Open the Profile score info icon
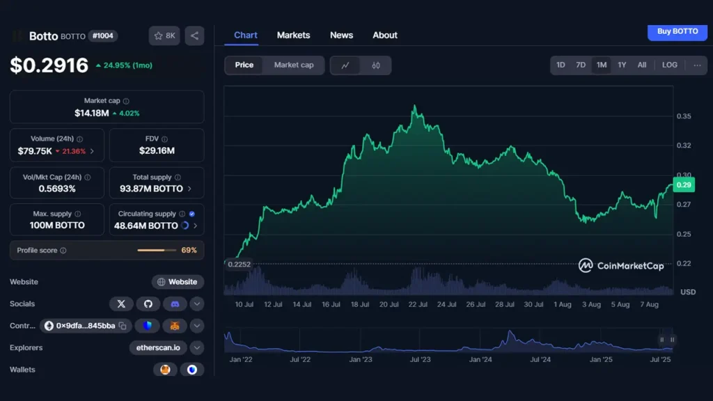The image size is (713, 401). click(x=63, y=251)
